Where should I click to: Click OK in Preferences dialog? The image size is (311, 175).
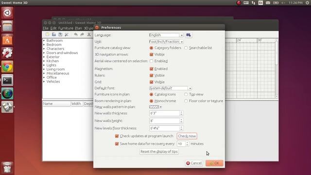click(214, 163)
